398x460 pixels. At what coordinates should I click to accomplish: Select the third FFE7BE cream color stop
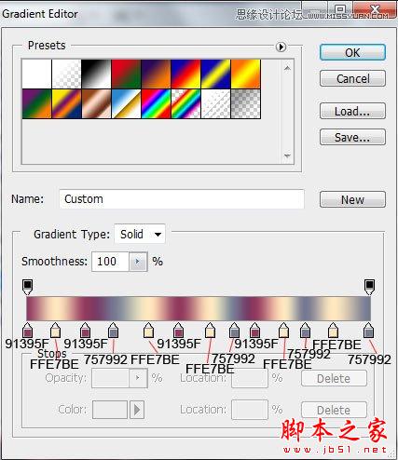(211, 331)
